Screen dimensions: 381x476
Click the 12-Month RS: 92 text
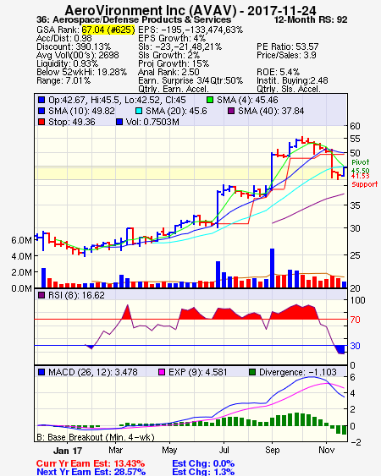[x=311, y=20]
